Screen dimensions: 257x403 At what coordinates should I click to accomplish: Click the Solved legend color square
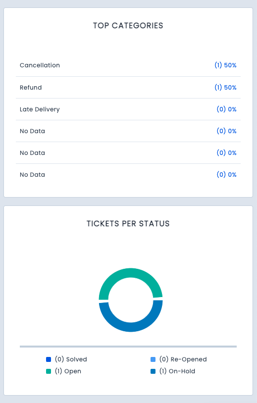pos(49,359)
